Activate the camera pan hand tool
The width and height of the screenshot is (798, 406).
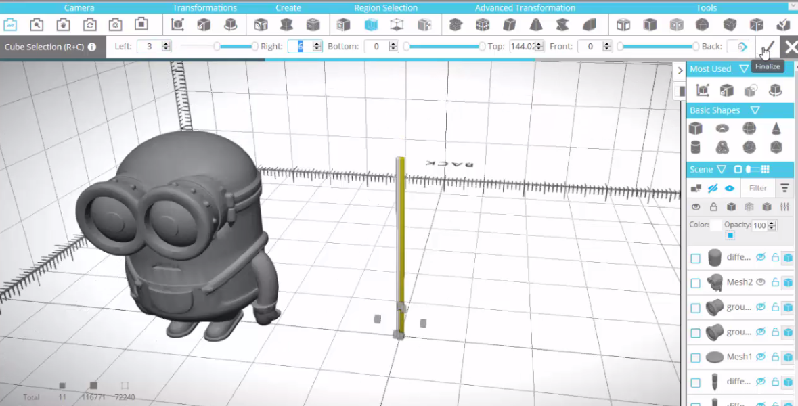point(63,24)
